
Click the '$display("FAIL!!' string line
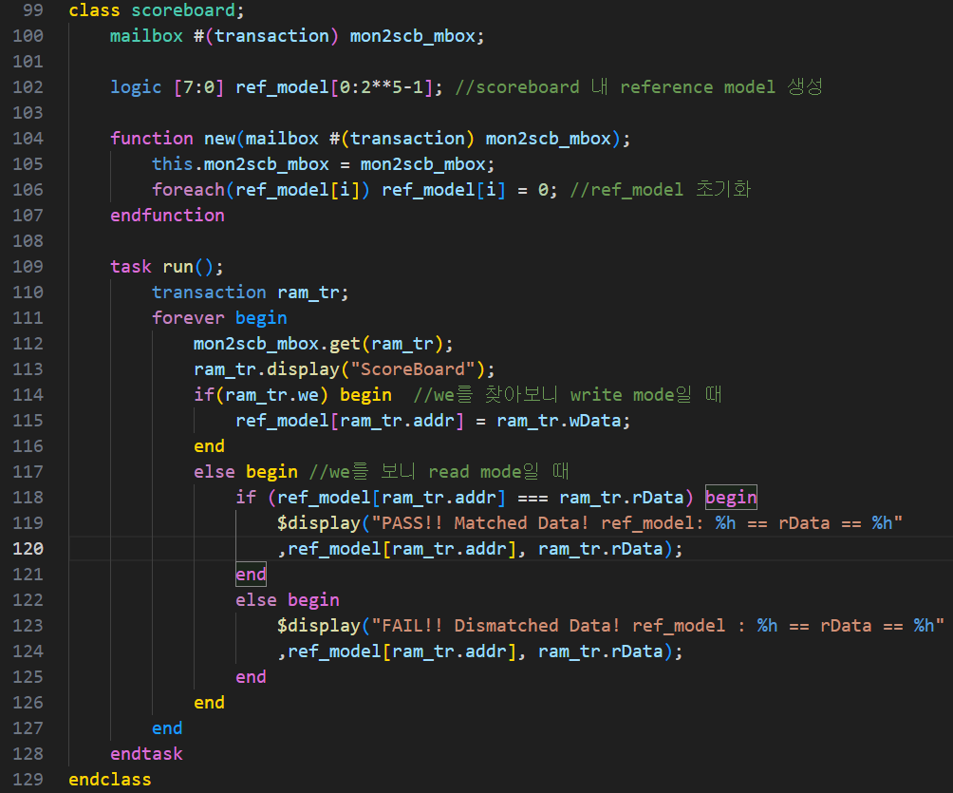610,626
